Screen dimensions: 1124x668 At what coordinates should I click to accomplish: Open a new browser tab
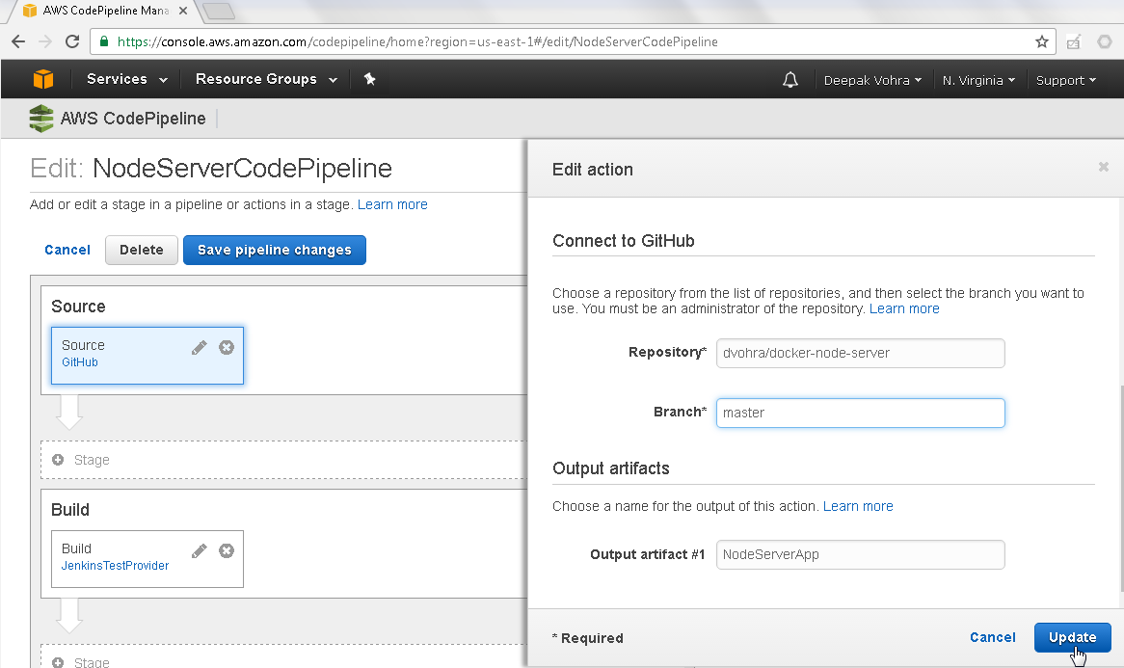pyautogui.click(x=218, y=11)
